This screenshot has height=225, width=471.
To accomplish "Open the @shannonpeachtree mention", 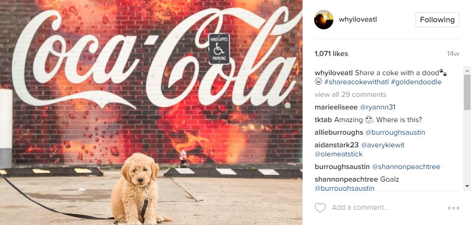I will [x=406, y=166].
